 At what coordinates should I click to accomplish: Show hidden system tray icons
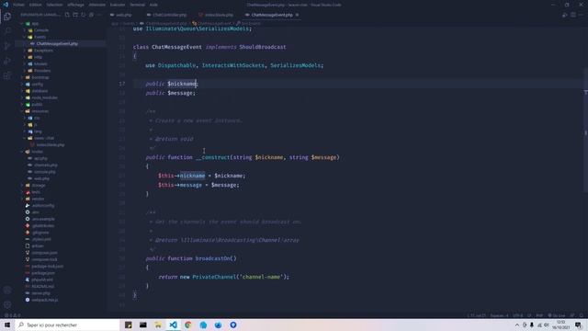tap(516, 325)
